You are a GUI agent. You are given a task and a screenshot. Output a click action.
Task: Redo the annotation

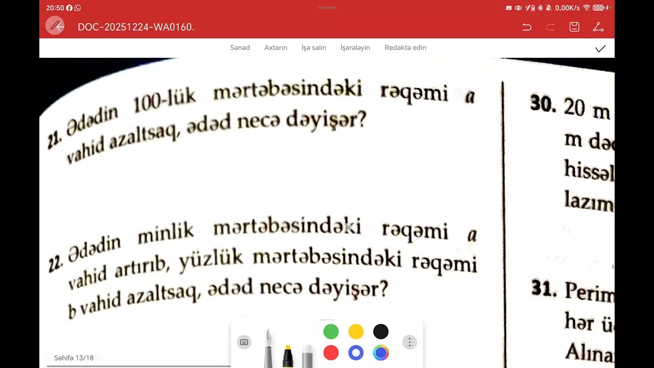tap(550, 27)
